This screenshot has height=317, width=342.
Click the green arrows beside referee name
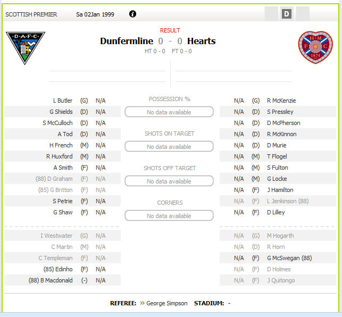[x=142, y=303]
